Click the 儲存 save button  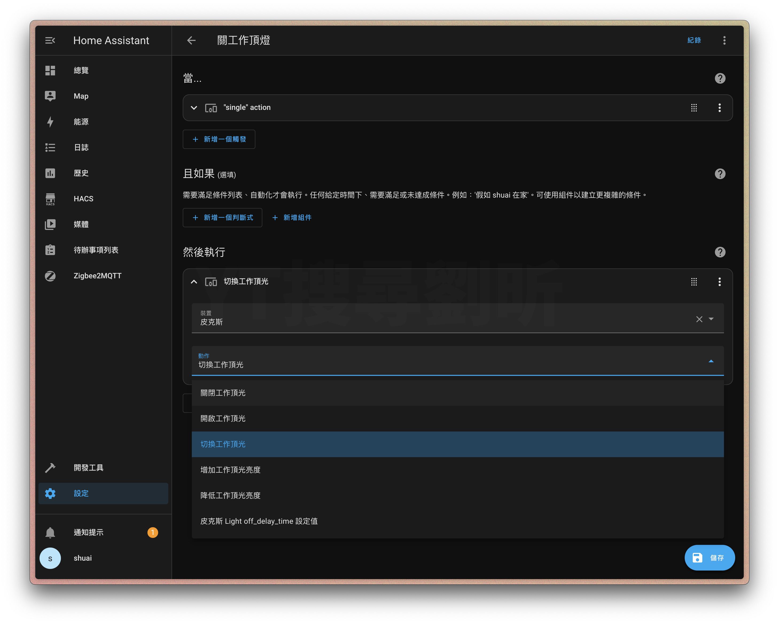point(710,558)
